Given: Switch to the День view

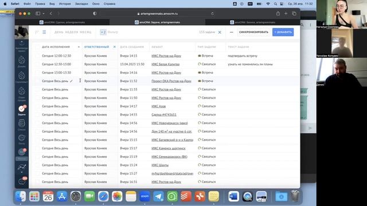Looking at the screenshot, I should pos(58,32).
